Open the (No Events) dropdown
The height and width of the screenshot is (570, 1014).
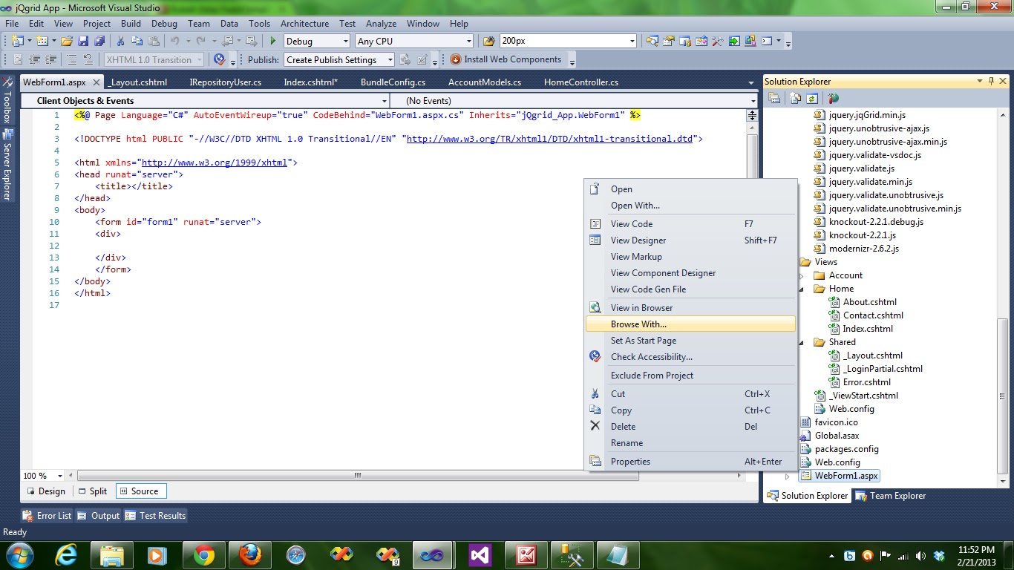click(x=752, y=101)
